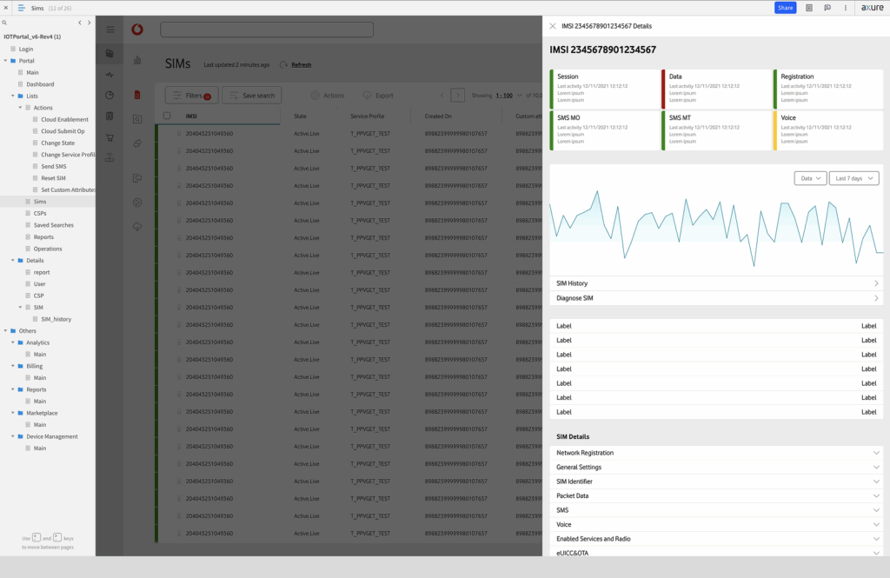Click the Axure sitemap pages icon
The height and width of the screenshot is (578, 890).
tap(21, 8)
